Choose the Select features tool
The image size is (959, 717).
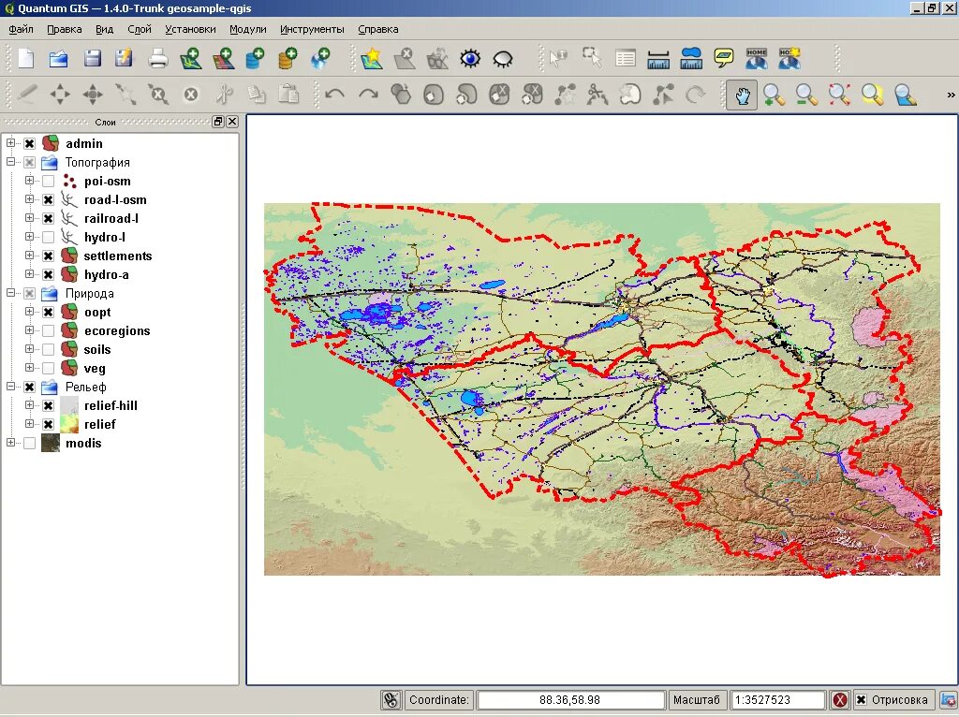592,59
